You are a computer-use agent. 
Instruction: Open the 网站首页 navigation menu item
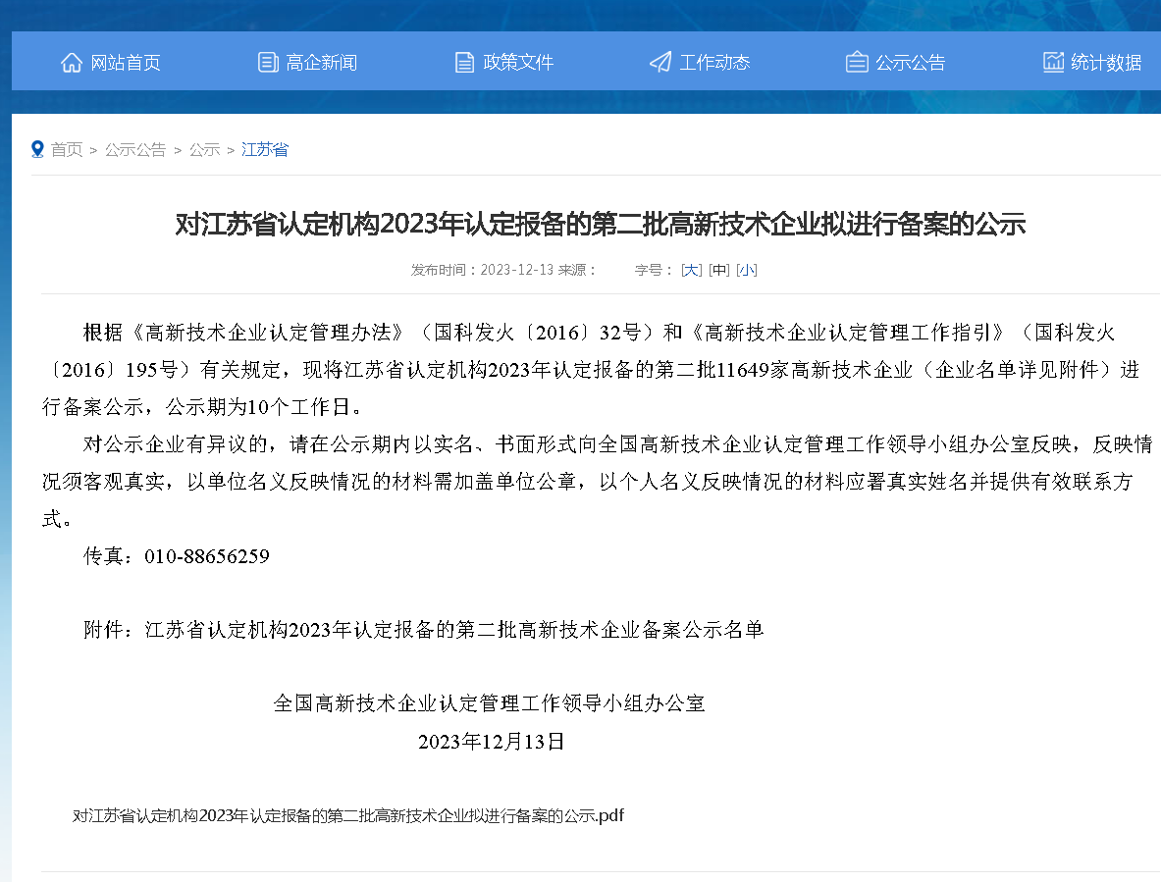(x=126, y=63)
